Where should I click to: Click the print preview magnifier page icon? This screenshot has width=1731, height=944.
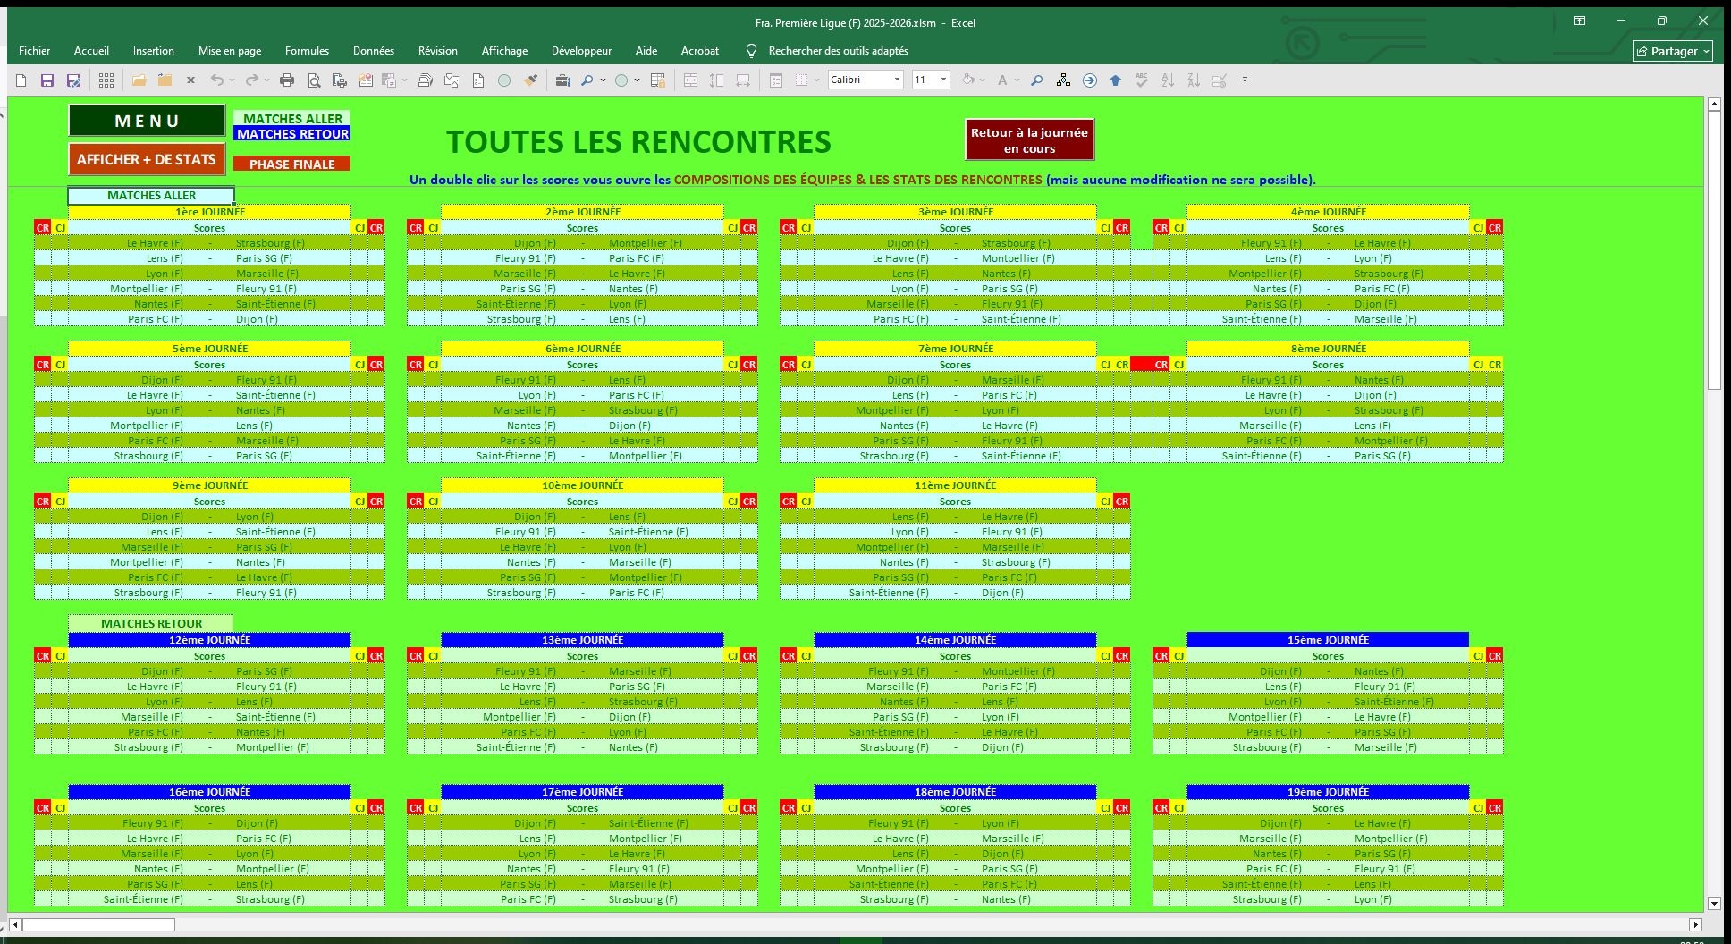(x=314, y=80)
